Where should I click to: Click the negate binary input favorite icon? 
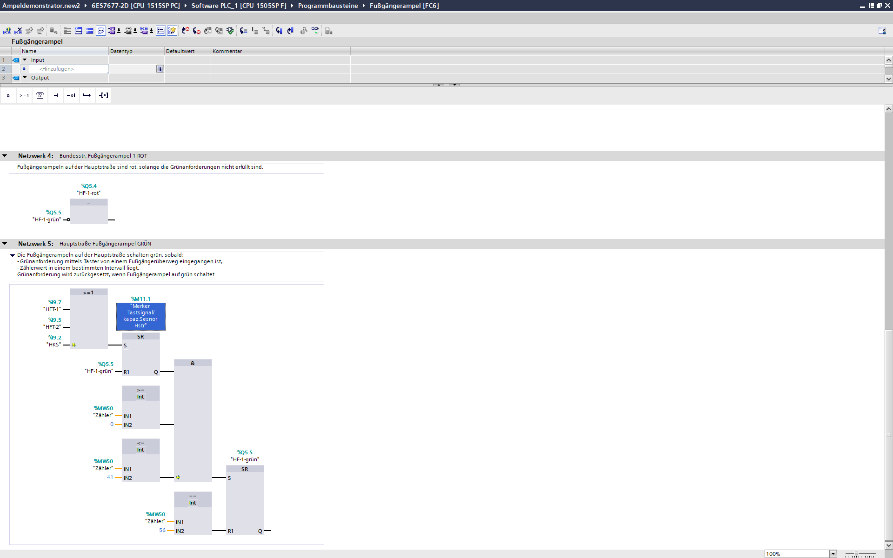[x=71, y=95]
